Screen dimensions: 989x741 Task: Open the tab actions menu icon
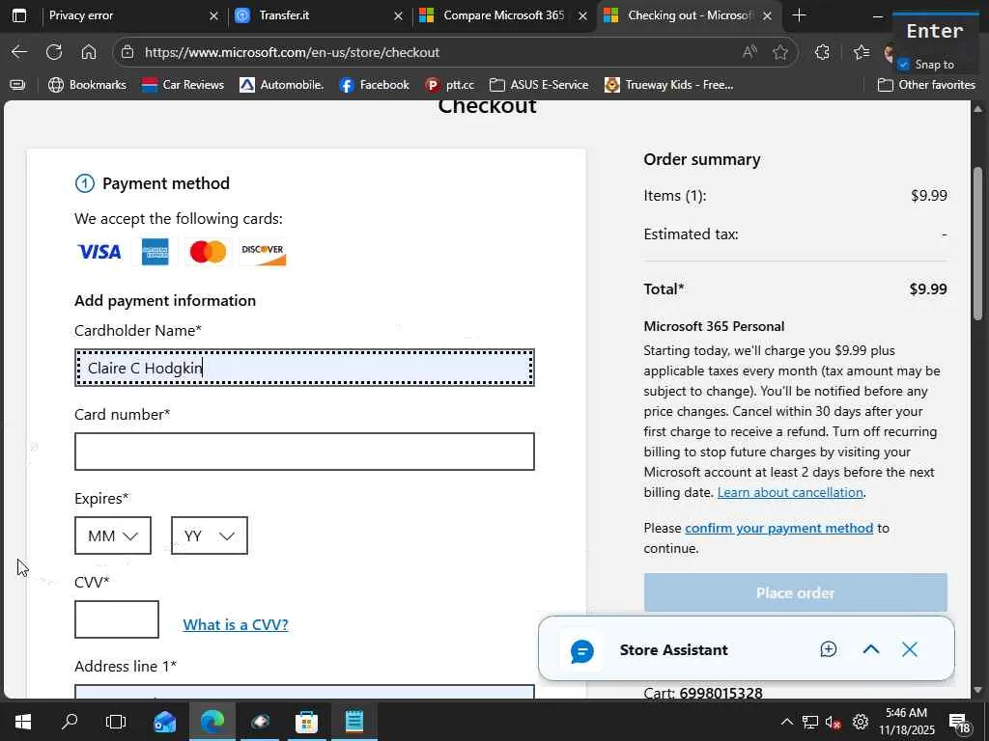tap(19, 15)
